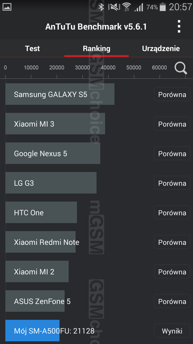Image resolution: width=193 pixels, height=344 pixels.
Task: Tap the picture notification icon
Action: [7, 7]
